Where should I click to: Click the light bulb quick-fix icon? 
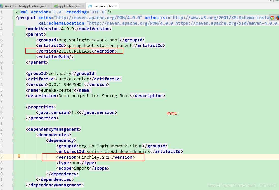coord(19,157)
